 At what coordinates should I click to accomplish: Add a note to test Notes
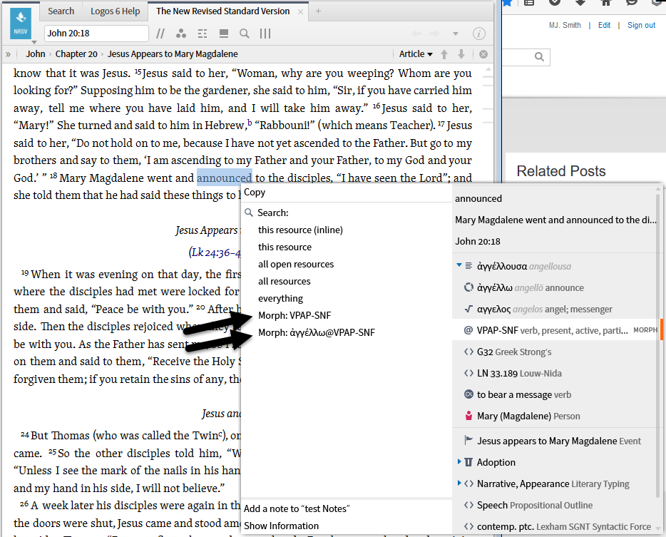(x=297, y=508)
